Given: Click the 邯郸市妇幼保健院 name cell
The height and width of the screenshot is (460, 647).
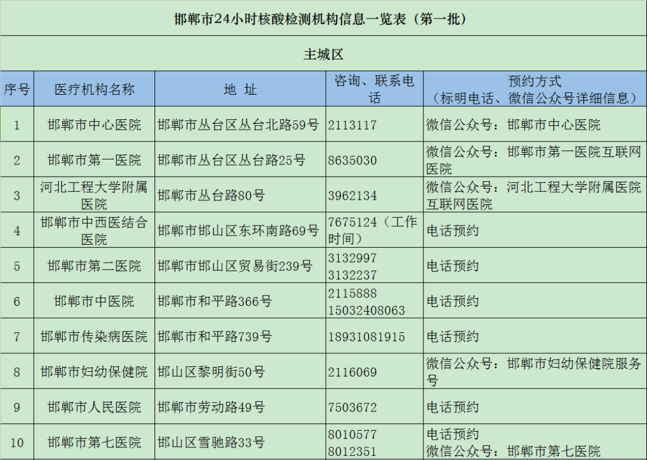Looking at the screenshot, I should point(95,372).
